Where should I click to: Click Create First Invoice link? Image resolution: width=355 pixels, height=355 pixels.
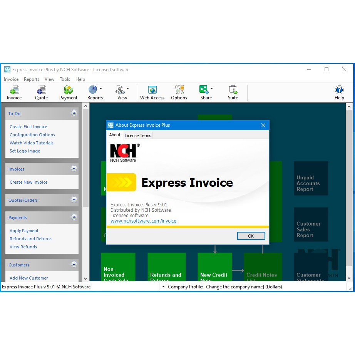28,127
